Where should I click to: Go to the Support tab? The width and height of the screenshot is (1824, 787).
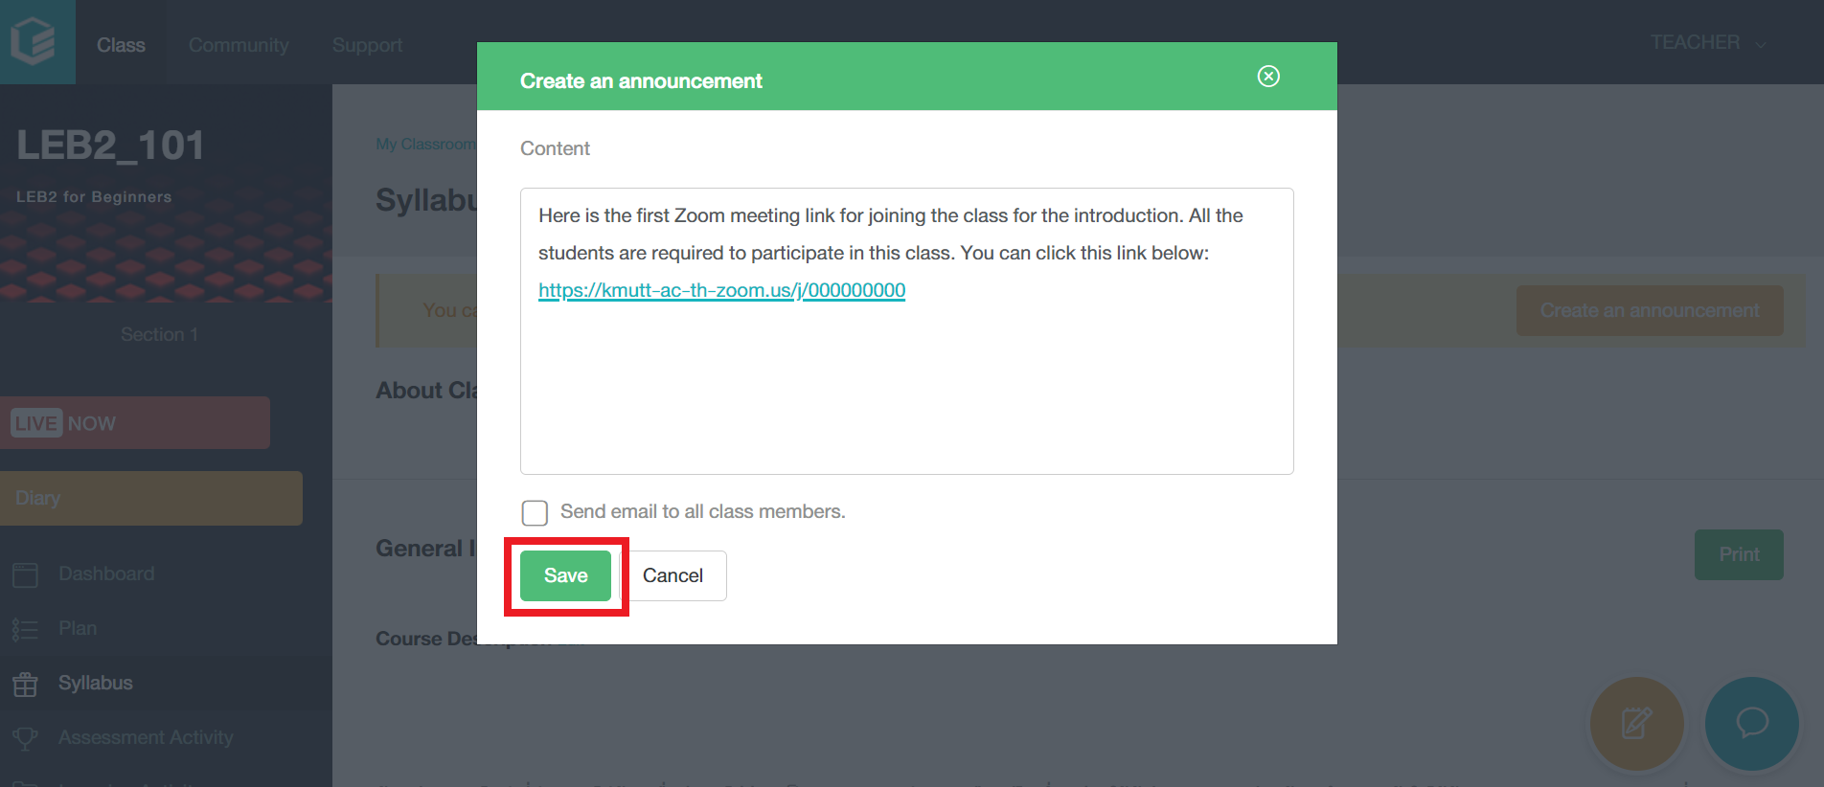[x=367, y=45]
